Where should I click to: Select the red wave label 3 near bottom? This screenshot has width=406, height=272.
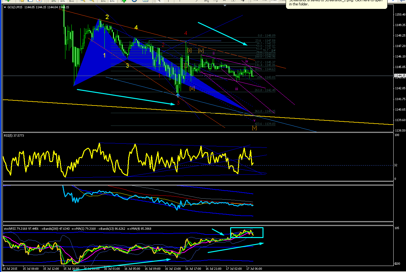click(178, 103)
